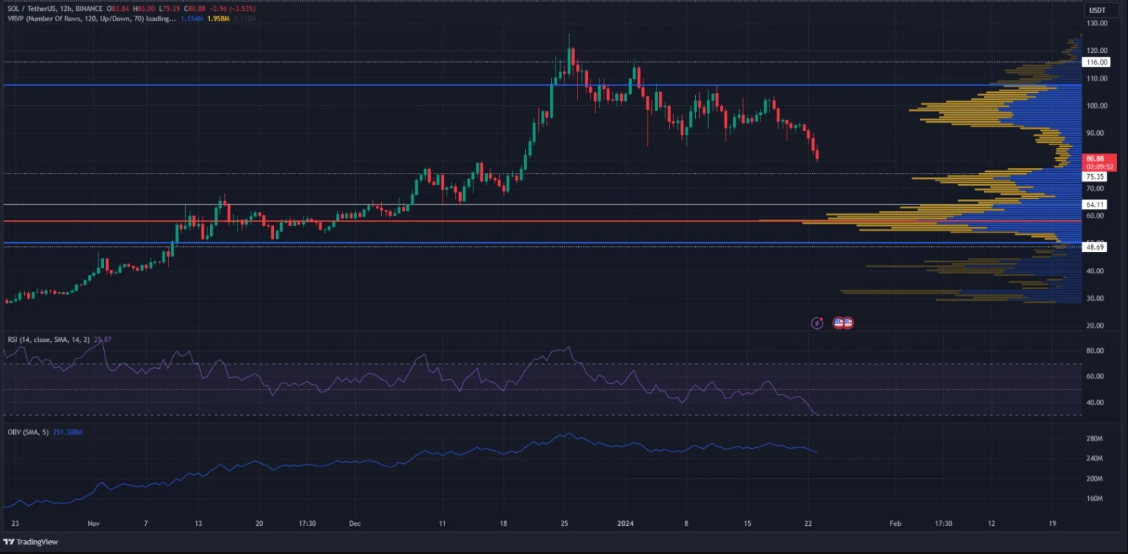Click the RSI value 29.87
Viewport: 1128px width, 554px height.
[103, 339]
